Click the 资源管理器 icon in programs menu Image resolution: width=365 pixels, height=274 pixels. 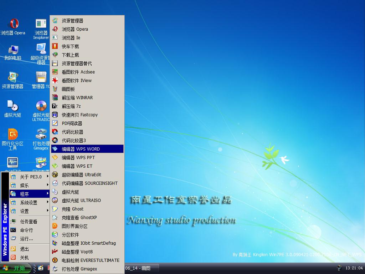55,20
